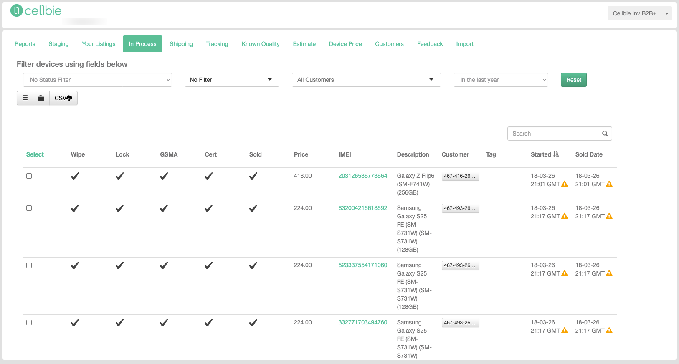Click Sold Date warning icon for IMEI 332771703494760

coord(609,331)
